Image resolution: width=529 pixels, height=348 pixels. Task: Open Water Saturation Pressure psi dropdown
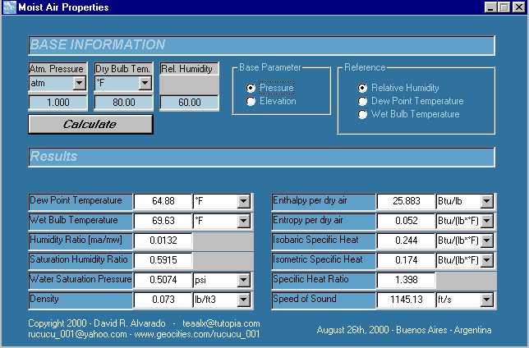point(244,280)
